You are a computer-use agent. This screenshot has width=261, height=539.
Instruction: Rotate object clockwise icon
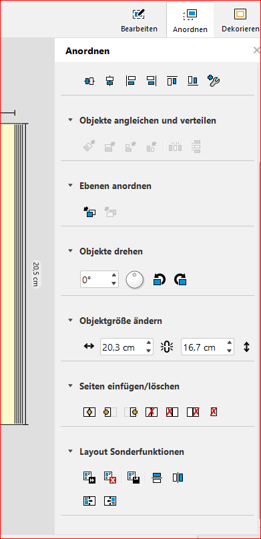pyautogui.click(x=181, y=279)
